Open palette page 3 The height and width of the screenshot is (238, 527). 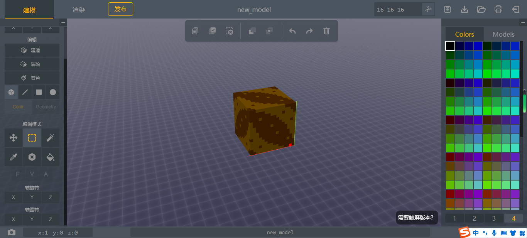click(494, 218)
